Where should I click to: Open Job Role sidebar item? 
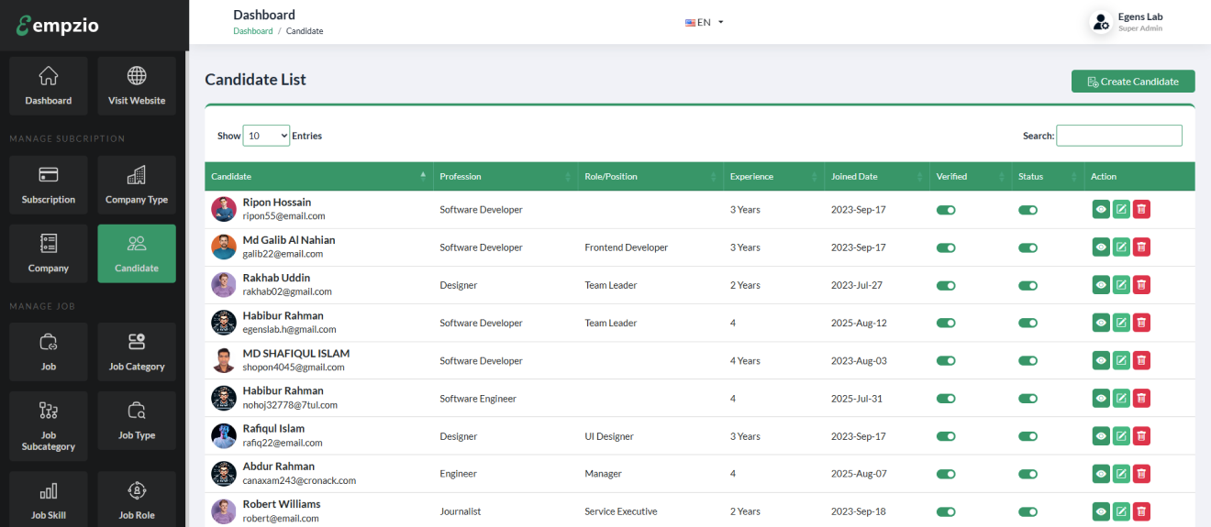(x=137, y=500)
